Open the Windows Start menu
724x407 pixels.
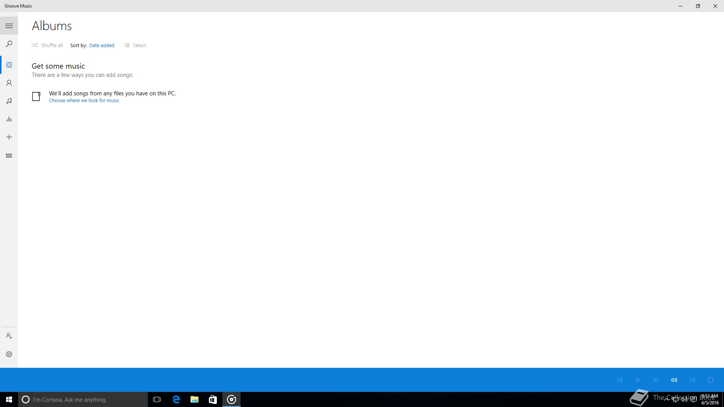[x=9, y=399]
